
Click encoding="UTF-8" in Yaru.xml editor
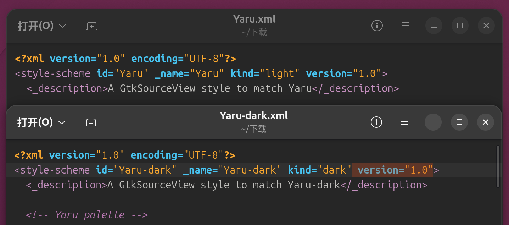pos(178,59)
